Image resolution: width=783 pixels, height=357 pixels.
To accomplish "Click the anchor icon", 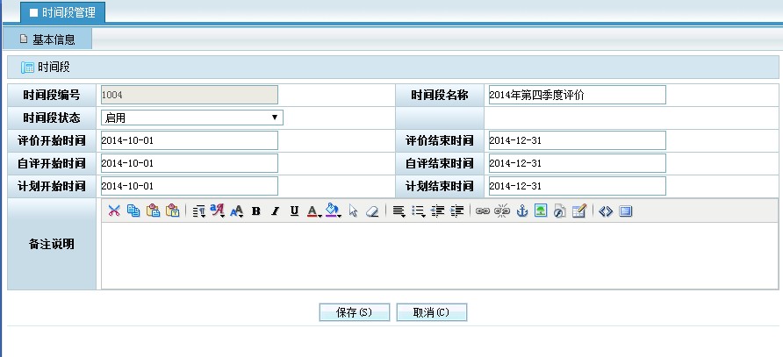I will point(521,211).
